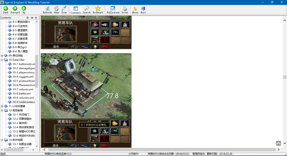Click Contents tree scrollbar down arrow
This screenshot has width=287, height=156.
pyautogui.click(x=37, y=146)
